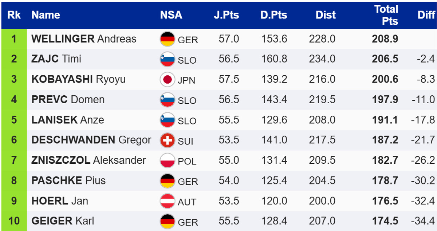Click PREVC Domen name

click(x=68, y=99)
